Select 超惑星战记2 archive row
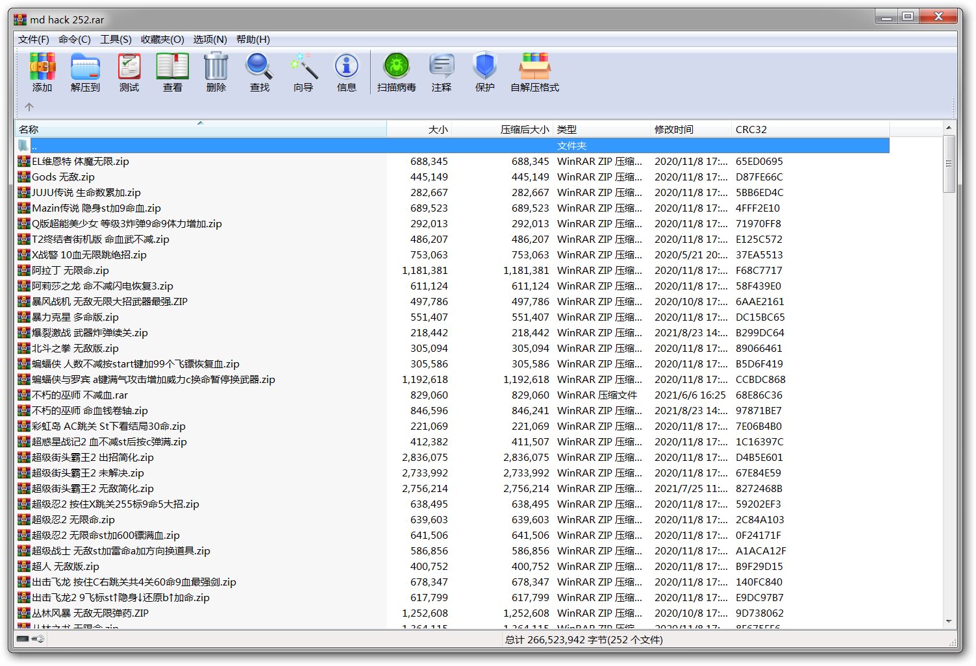Image resolution: width=976 pixels, height=666 pixels. (453, 441)
